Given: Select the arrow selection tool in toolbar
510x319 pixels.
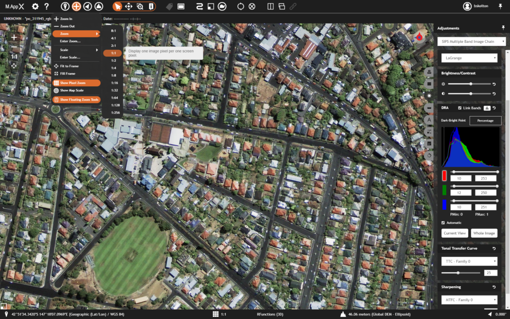Looking at the screenshot, I should pyautogui.click(x=117, y=6).
